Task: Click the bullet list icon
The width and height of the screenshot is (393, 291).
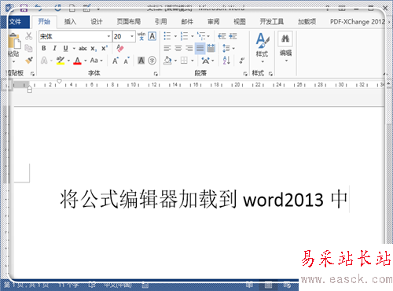Action: (167, 36)
